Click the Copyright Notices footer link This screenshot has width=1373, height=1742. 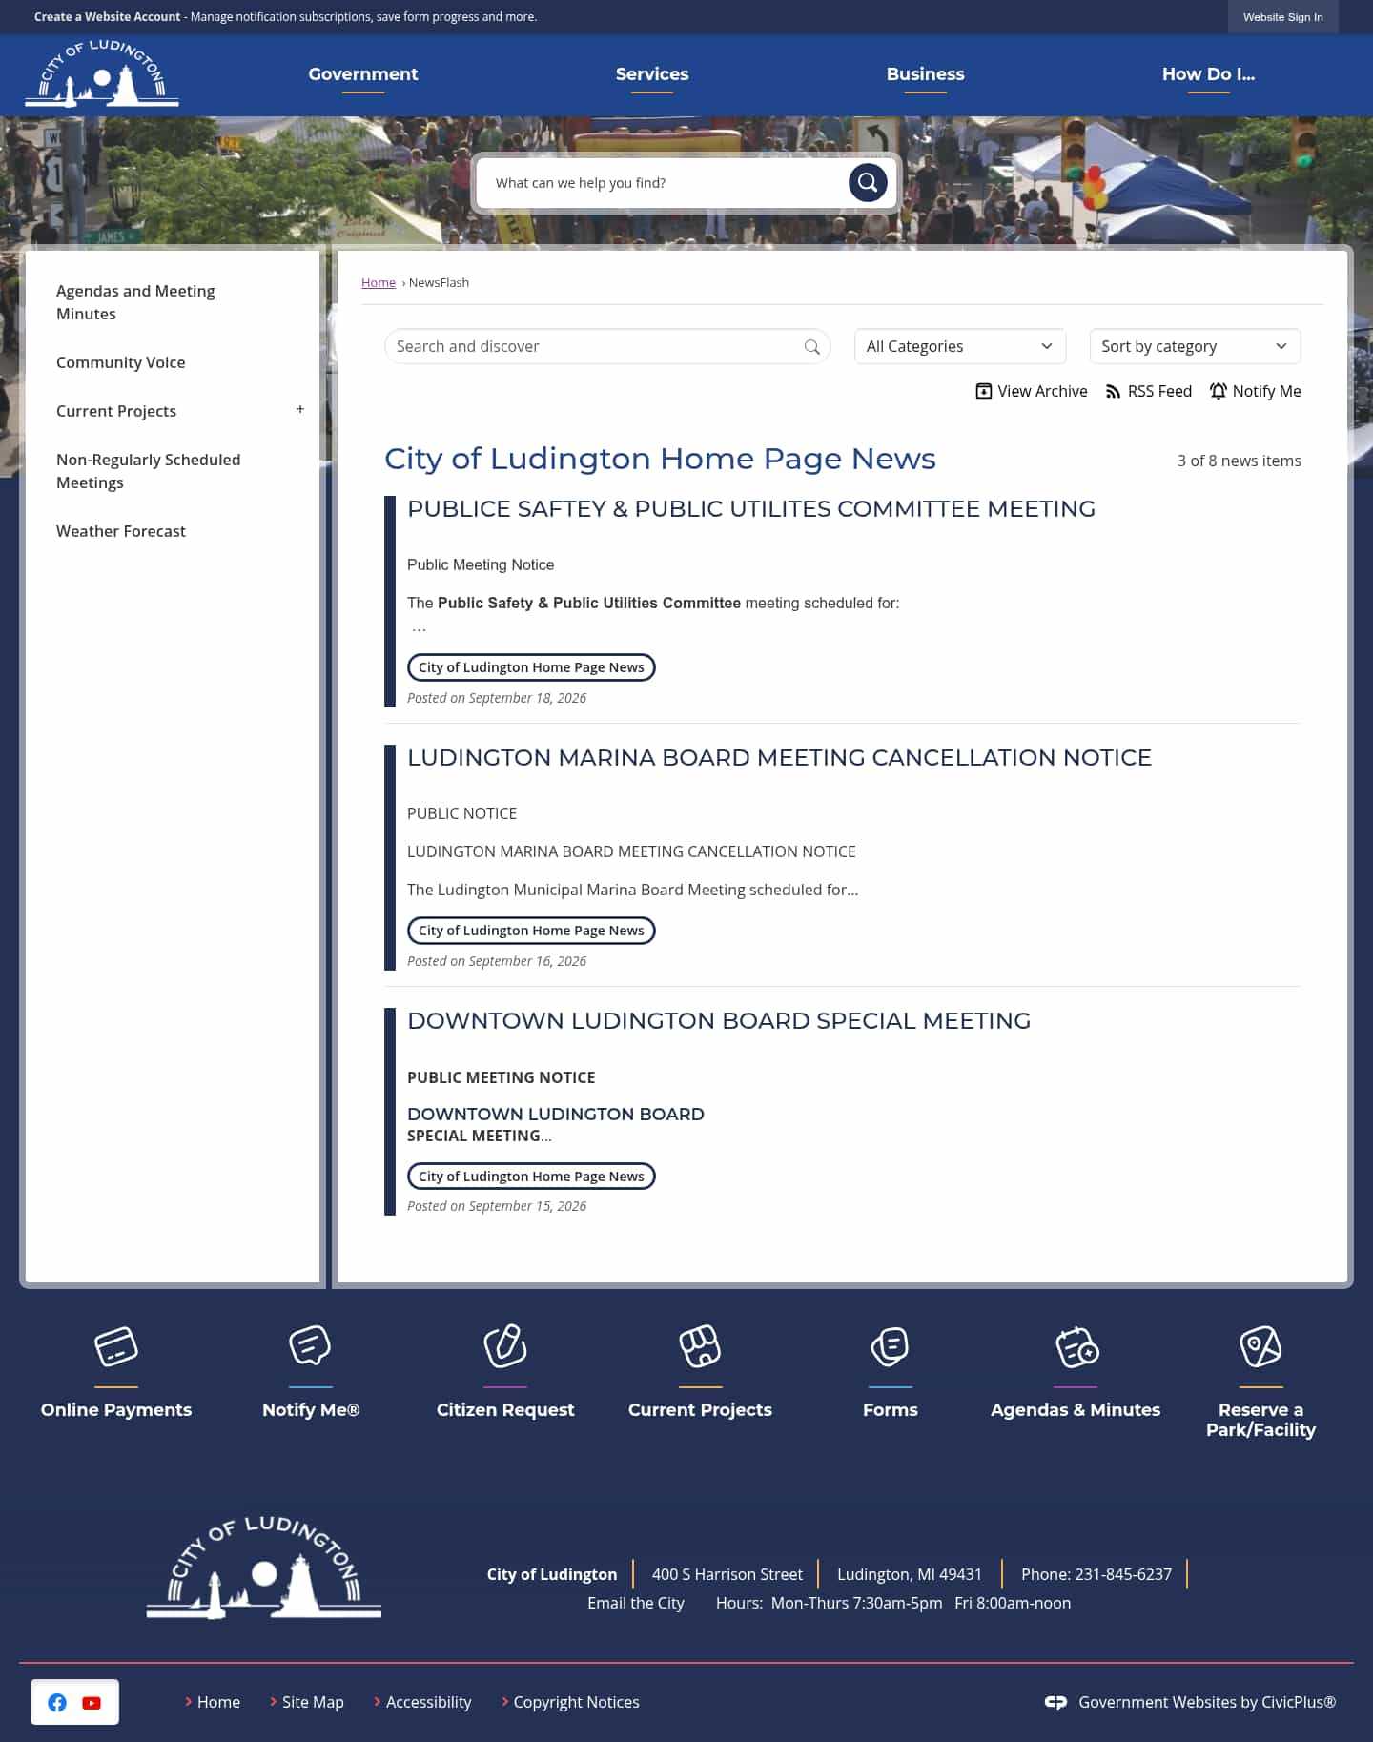click(576, 1702)
